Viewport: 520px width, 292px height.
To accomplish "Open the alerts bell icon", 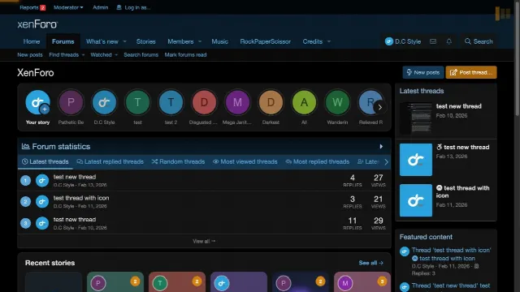I will (x=448, y=41).
